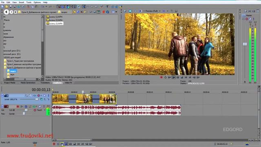The width and height of the screenshot is (261, 147).
Task: Click record button in the preview transport
Action: coord(161,77)
